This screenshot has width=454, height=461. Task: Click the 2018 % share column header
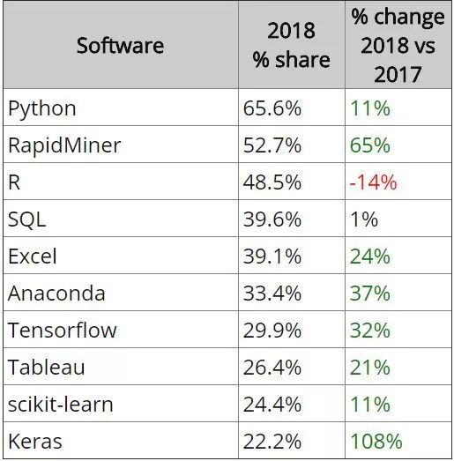tap(292, 45)
